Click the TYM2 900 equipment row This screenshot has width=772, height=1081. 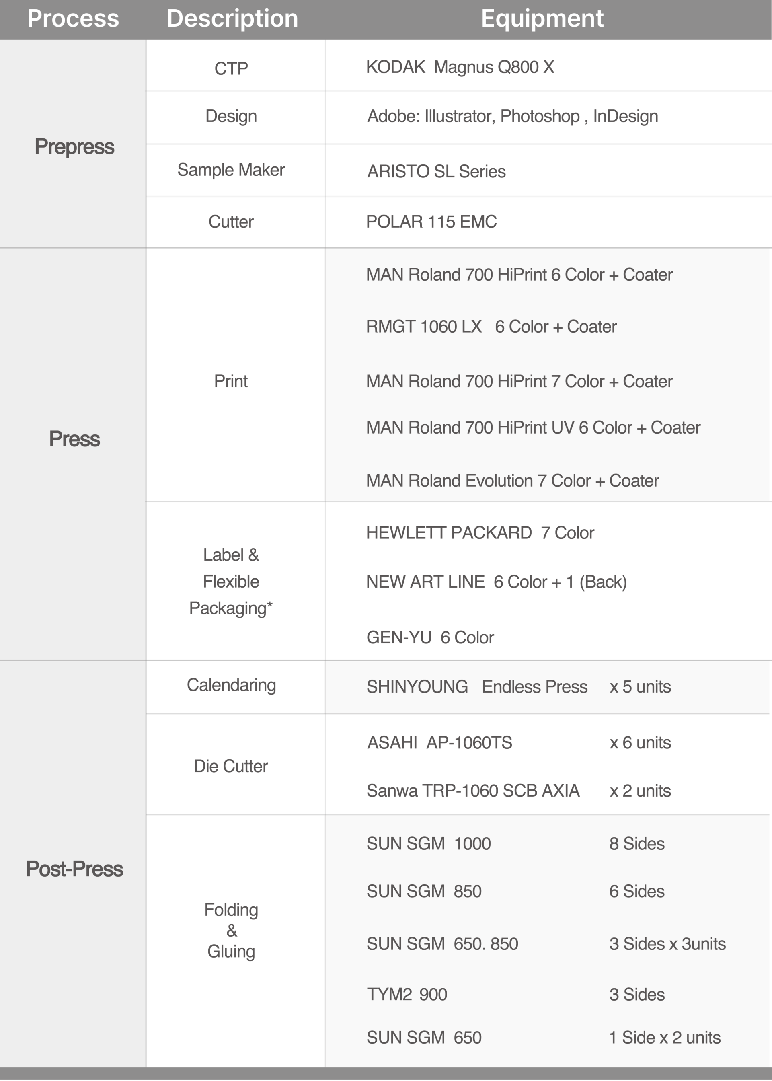point(407,994)
